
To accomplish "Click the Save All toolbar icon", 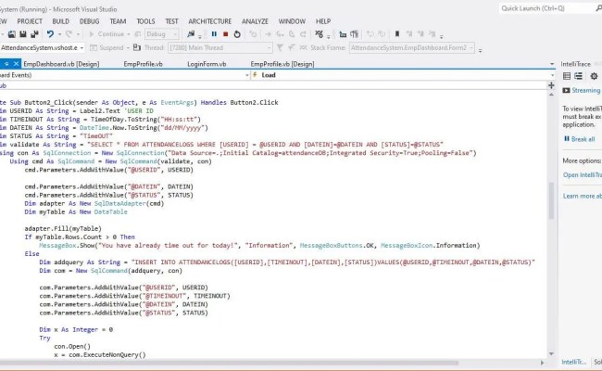I will pos(34,34).
